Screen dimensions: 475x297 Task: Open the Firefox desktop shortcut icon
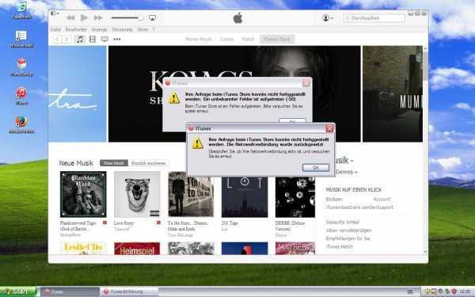21,124
